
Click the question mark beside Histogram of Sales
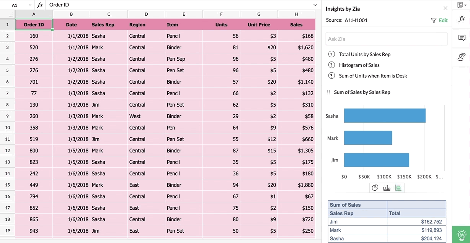tap(331, 65)
